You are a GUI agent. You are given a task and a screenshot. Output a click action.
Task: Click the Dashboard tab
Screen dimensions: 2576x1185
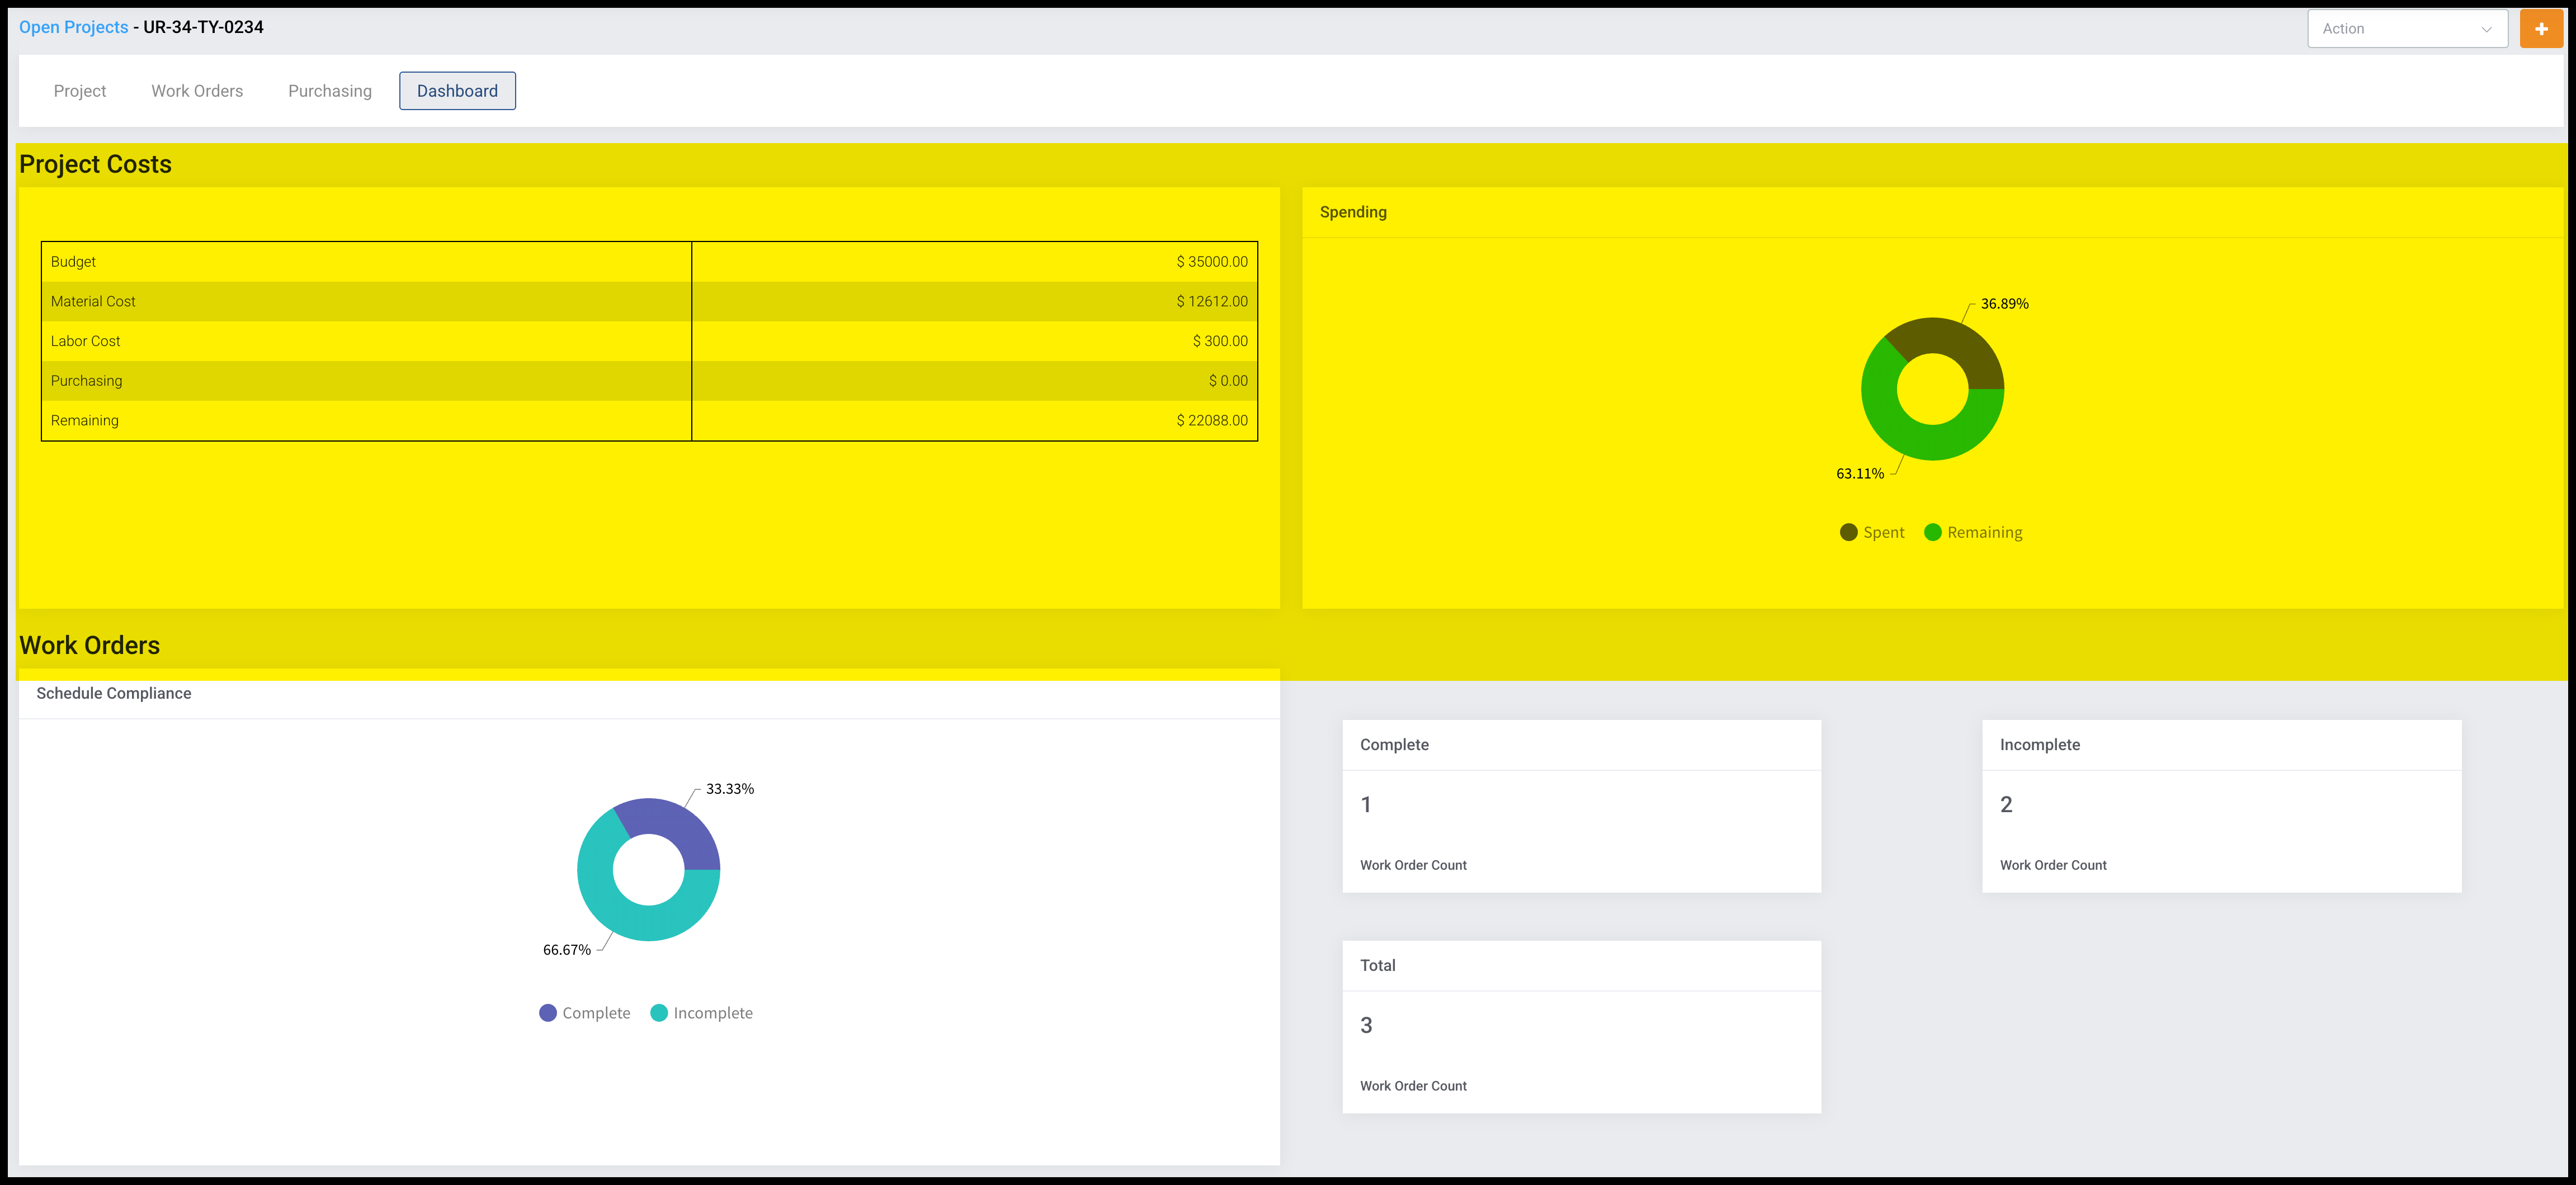pyautogui.click(x=457, y=91)
